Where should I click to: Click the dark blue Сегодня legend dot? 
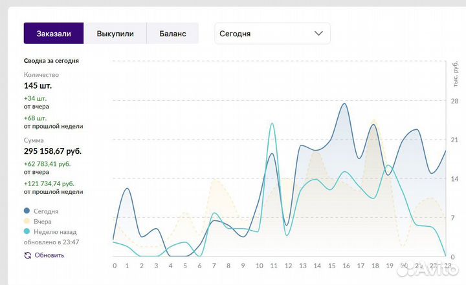click(27, 211)
